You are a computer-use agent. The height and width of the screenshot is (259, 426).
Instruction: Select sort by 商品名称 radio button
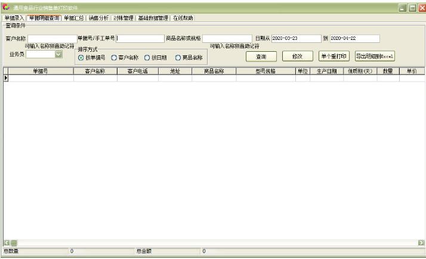(x=178, y=58)
